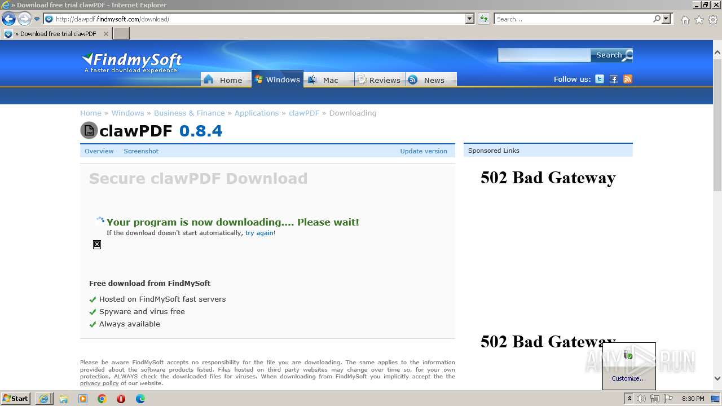Launch Edge from the taskbar
The height and width of the screenshot is (406, 722).
point(140,399)
